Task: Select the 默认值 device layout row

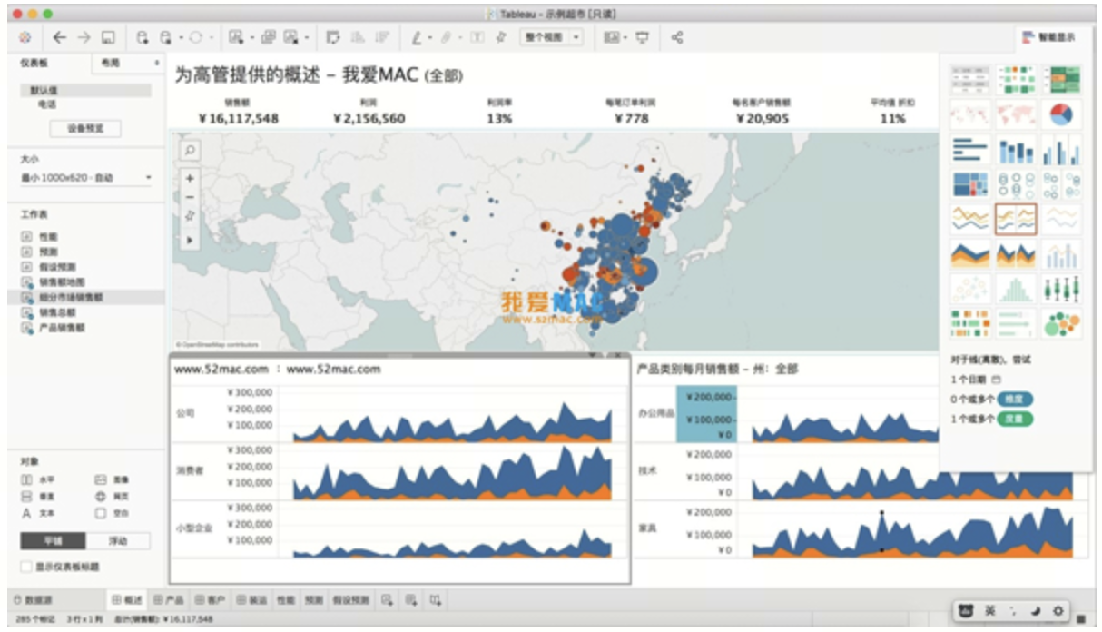Action: [85, 91]
